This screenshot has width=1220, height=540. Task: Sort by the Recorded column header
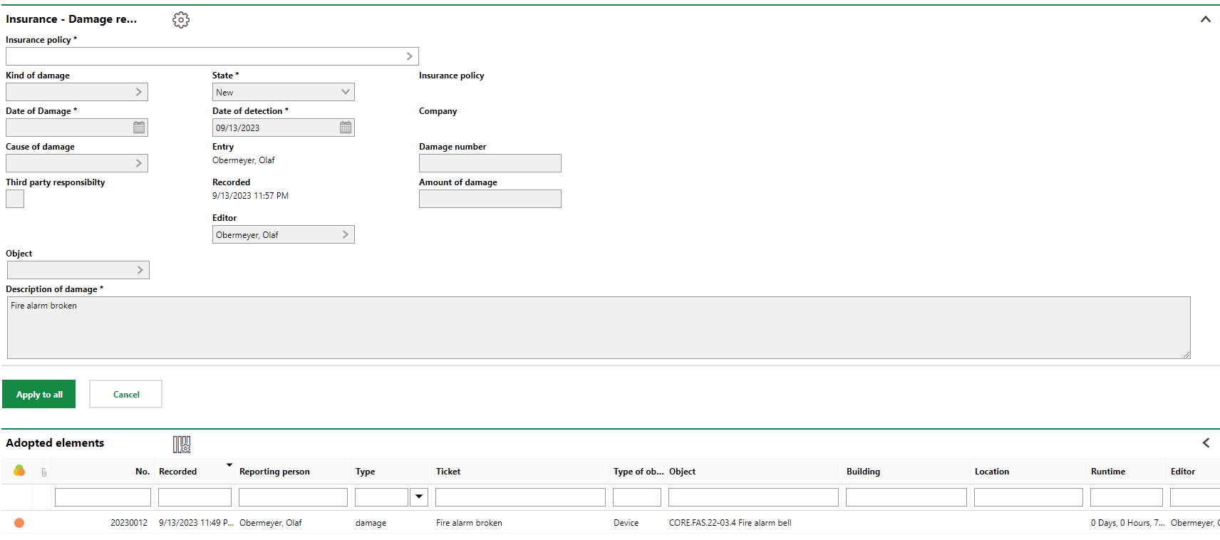pos(178,472)
